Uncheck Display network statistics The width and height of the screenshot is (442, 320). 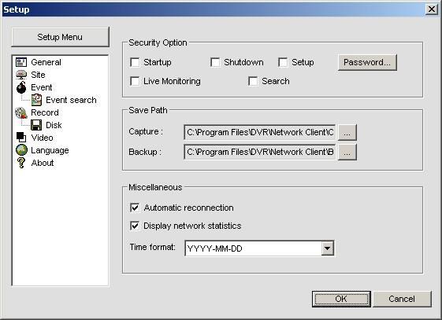point(135,226)
